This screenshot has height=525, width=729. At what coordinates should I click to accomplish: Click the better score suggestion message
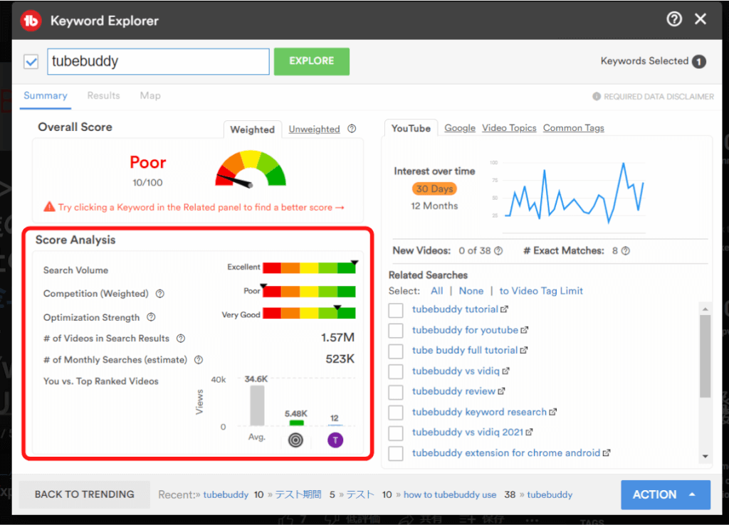click(201, 207)
